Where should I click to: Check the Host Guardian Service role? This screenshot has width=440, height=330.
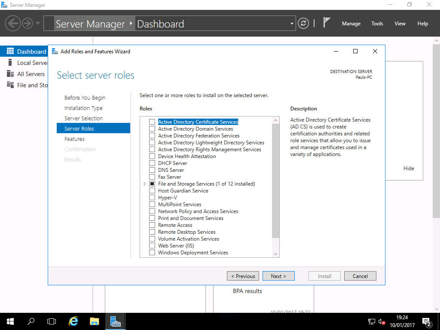click(152, 190)
